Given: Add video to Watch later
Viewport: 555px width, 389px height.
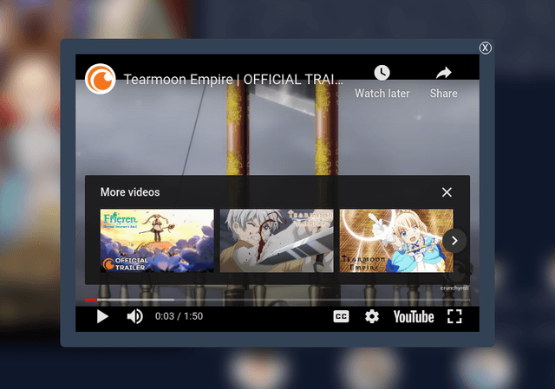Looking at the screenshot, I should (382, 81).
